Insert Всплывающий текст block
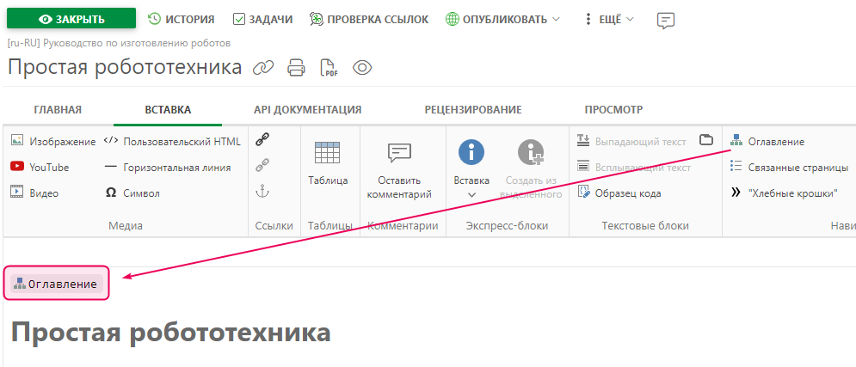 (634, 167)
